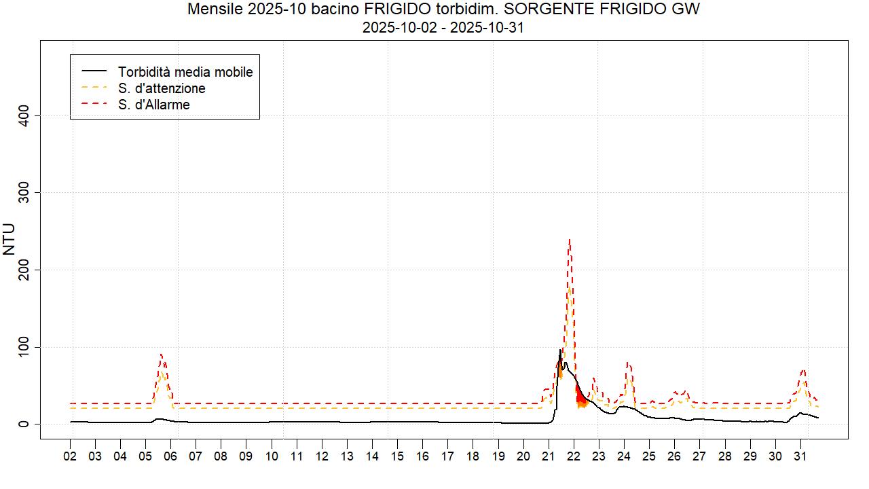Click the chart title mentioning SORGENTE FRIGIDO GW
869x489 pixels.
coord(443,10)
